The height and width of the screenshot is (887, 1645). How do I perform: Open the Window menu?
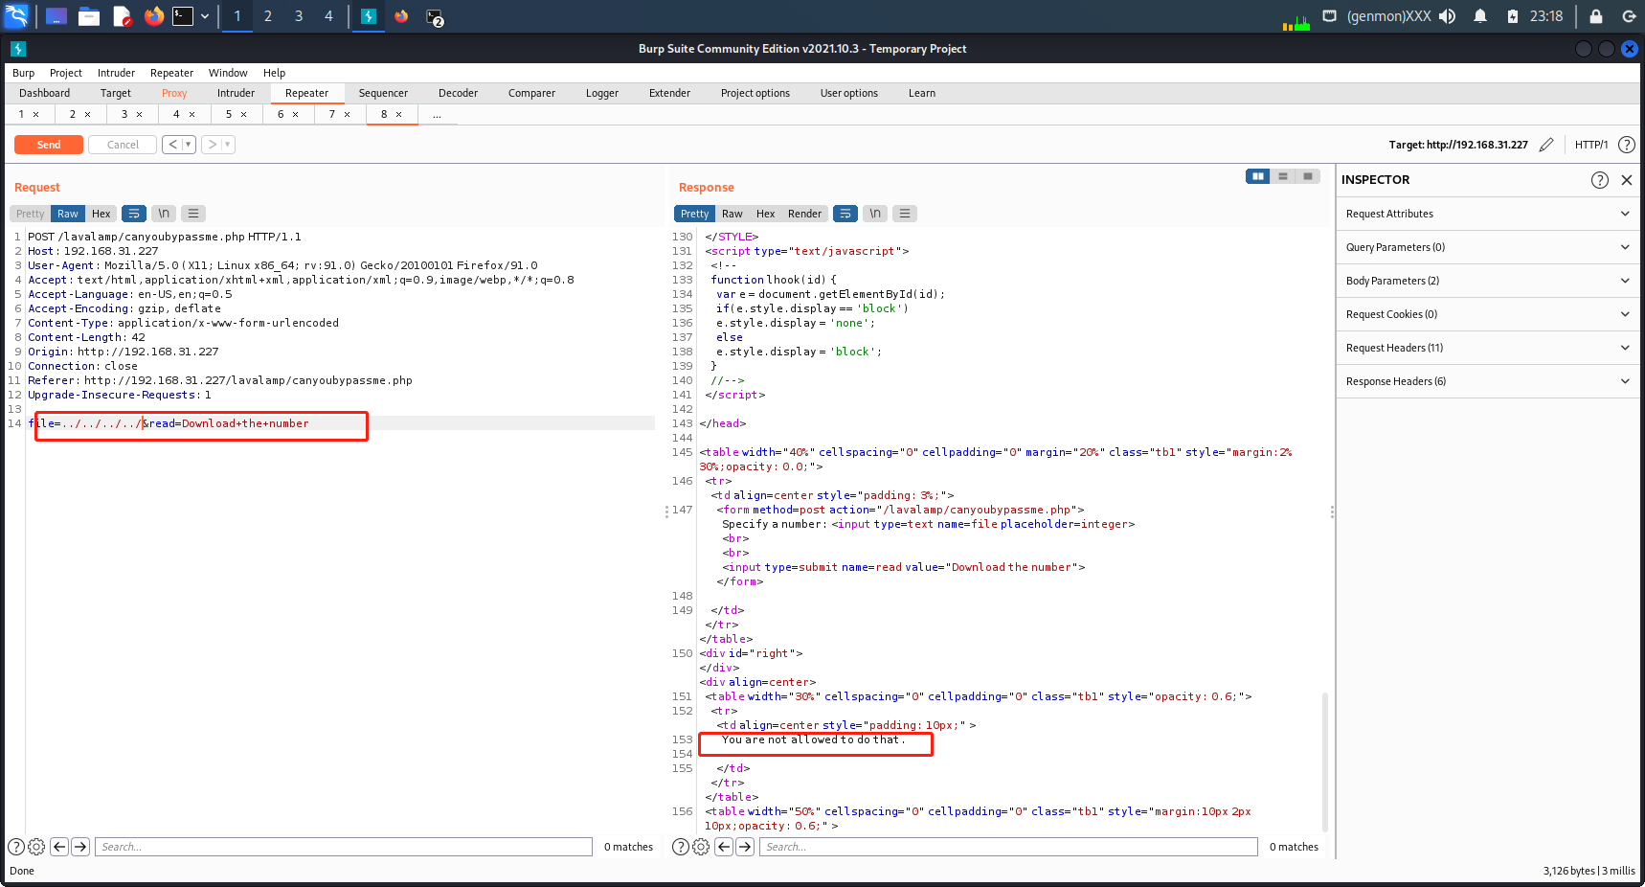click(x=228, y=73)
